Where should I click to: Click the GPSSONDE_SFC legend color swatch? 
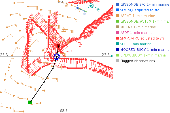pos(117,5)
